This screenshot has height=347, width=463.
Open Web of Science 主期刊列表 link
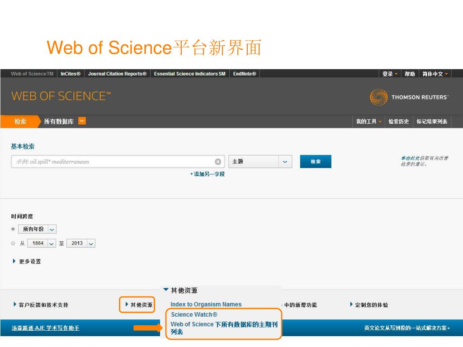pos(224,328)
